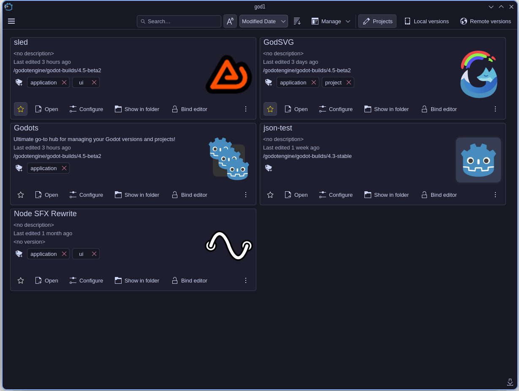Remove ui tag from Node SFX Rewrite
Screen dimensions: 519x391
tap(94, 254)
